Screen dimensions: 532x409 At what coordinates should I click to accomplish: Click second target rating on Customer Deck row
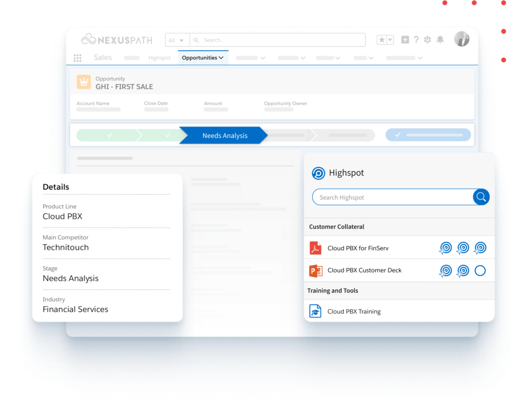coord(463,271)
